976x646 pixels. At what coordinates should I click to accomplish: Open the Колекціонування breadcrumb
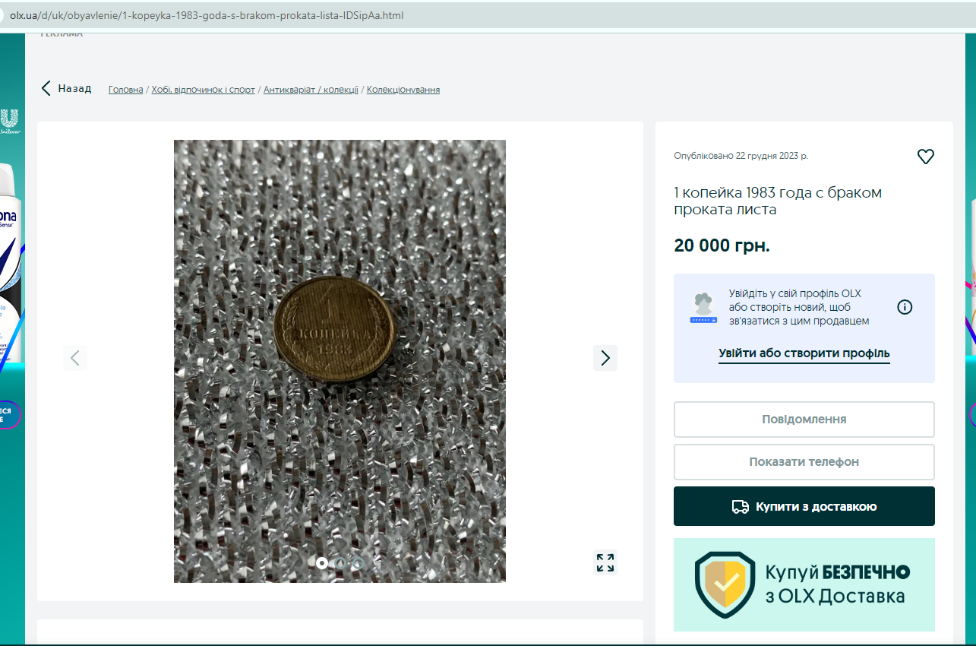pos(403,90)
